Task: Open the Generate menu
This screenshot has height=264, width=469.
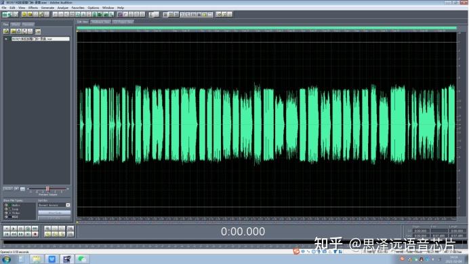Action: click(47, 7)
